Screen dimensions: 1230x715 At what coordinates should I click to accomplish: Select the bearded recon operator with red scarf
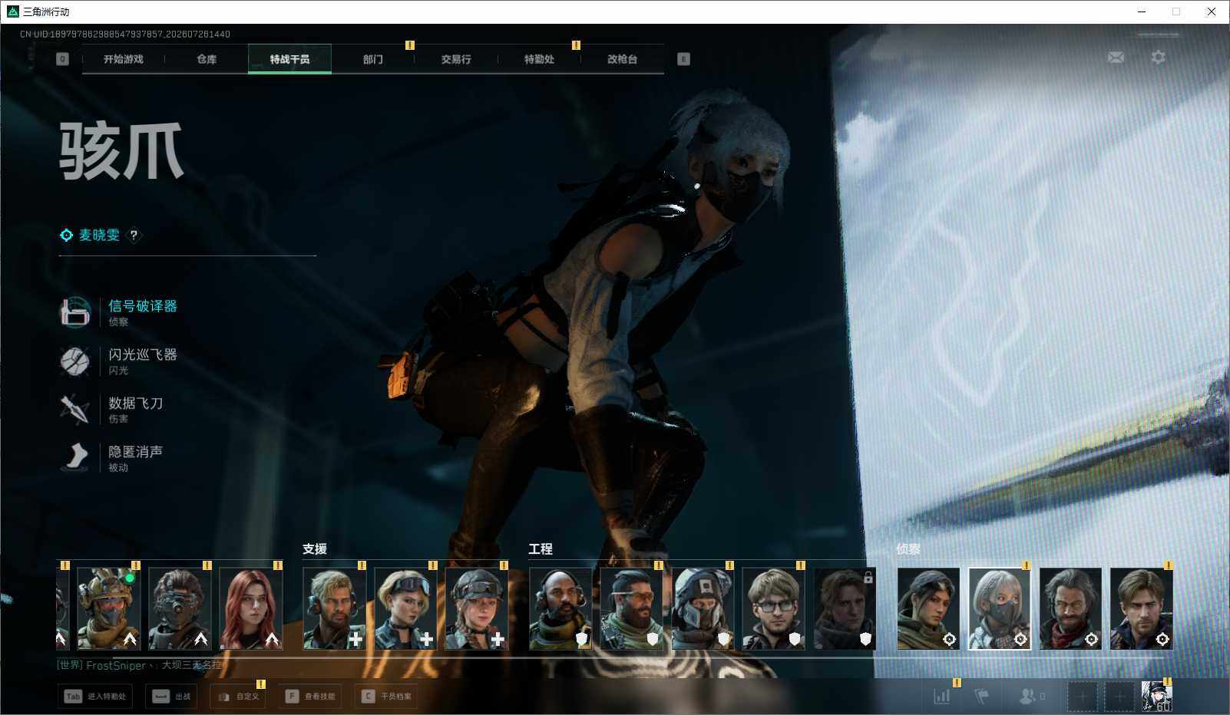tap(1070, 608)
